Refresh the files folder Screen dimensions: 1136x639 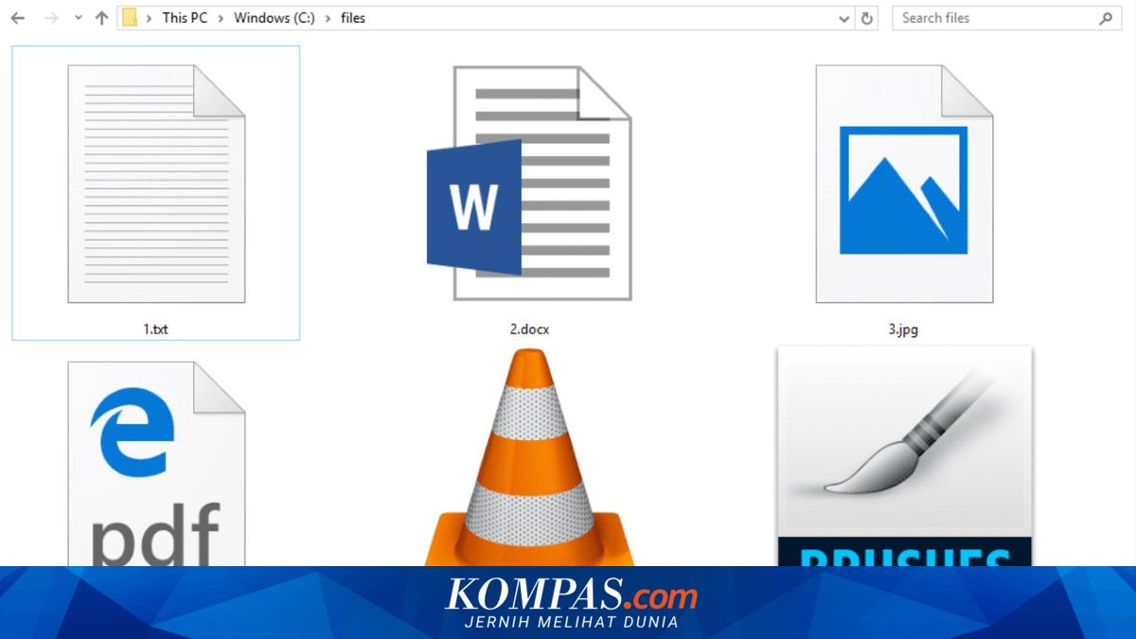click(866, 18)
